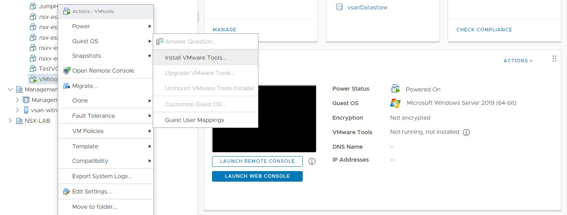The width and height of the screenshot is (567, 215).
Task: Select the powered-on VMtools VM icon
Action: [x=33, y=79]
